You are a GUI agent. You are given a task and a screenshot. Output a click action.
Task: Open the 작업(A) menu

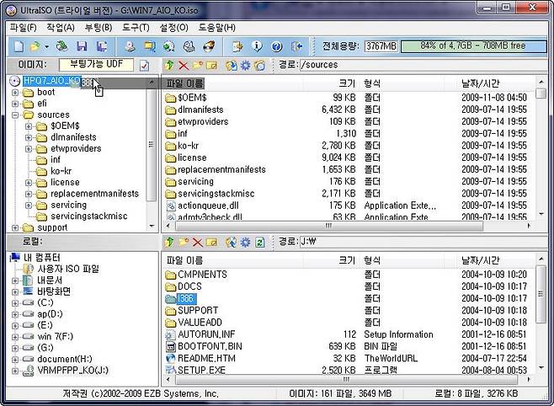click(x=61, y=28)
